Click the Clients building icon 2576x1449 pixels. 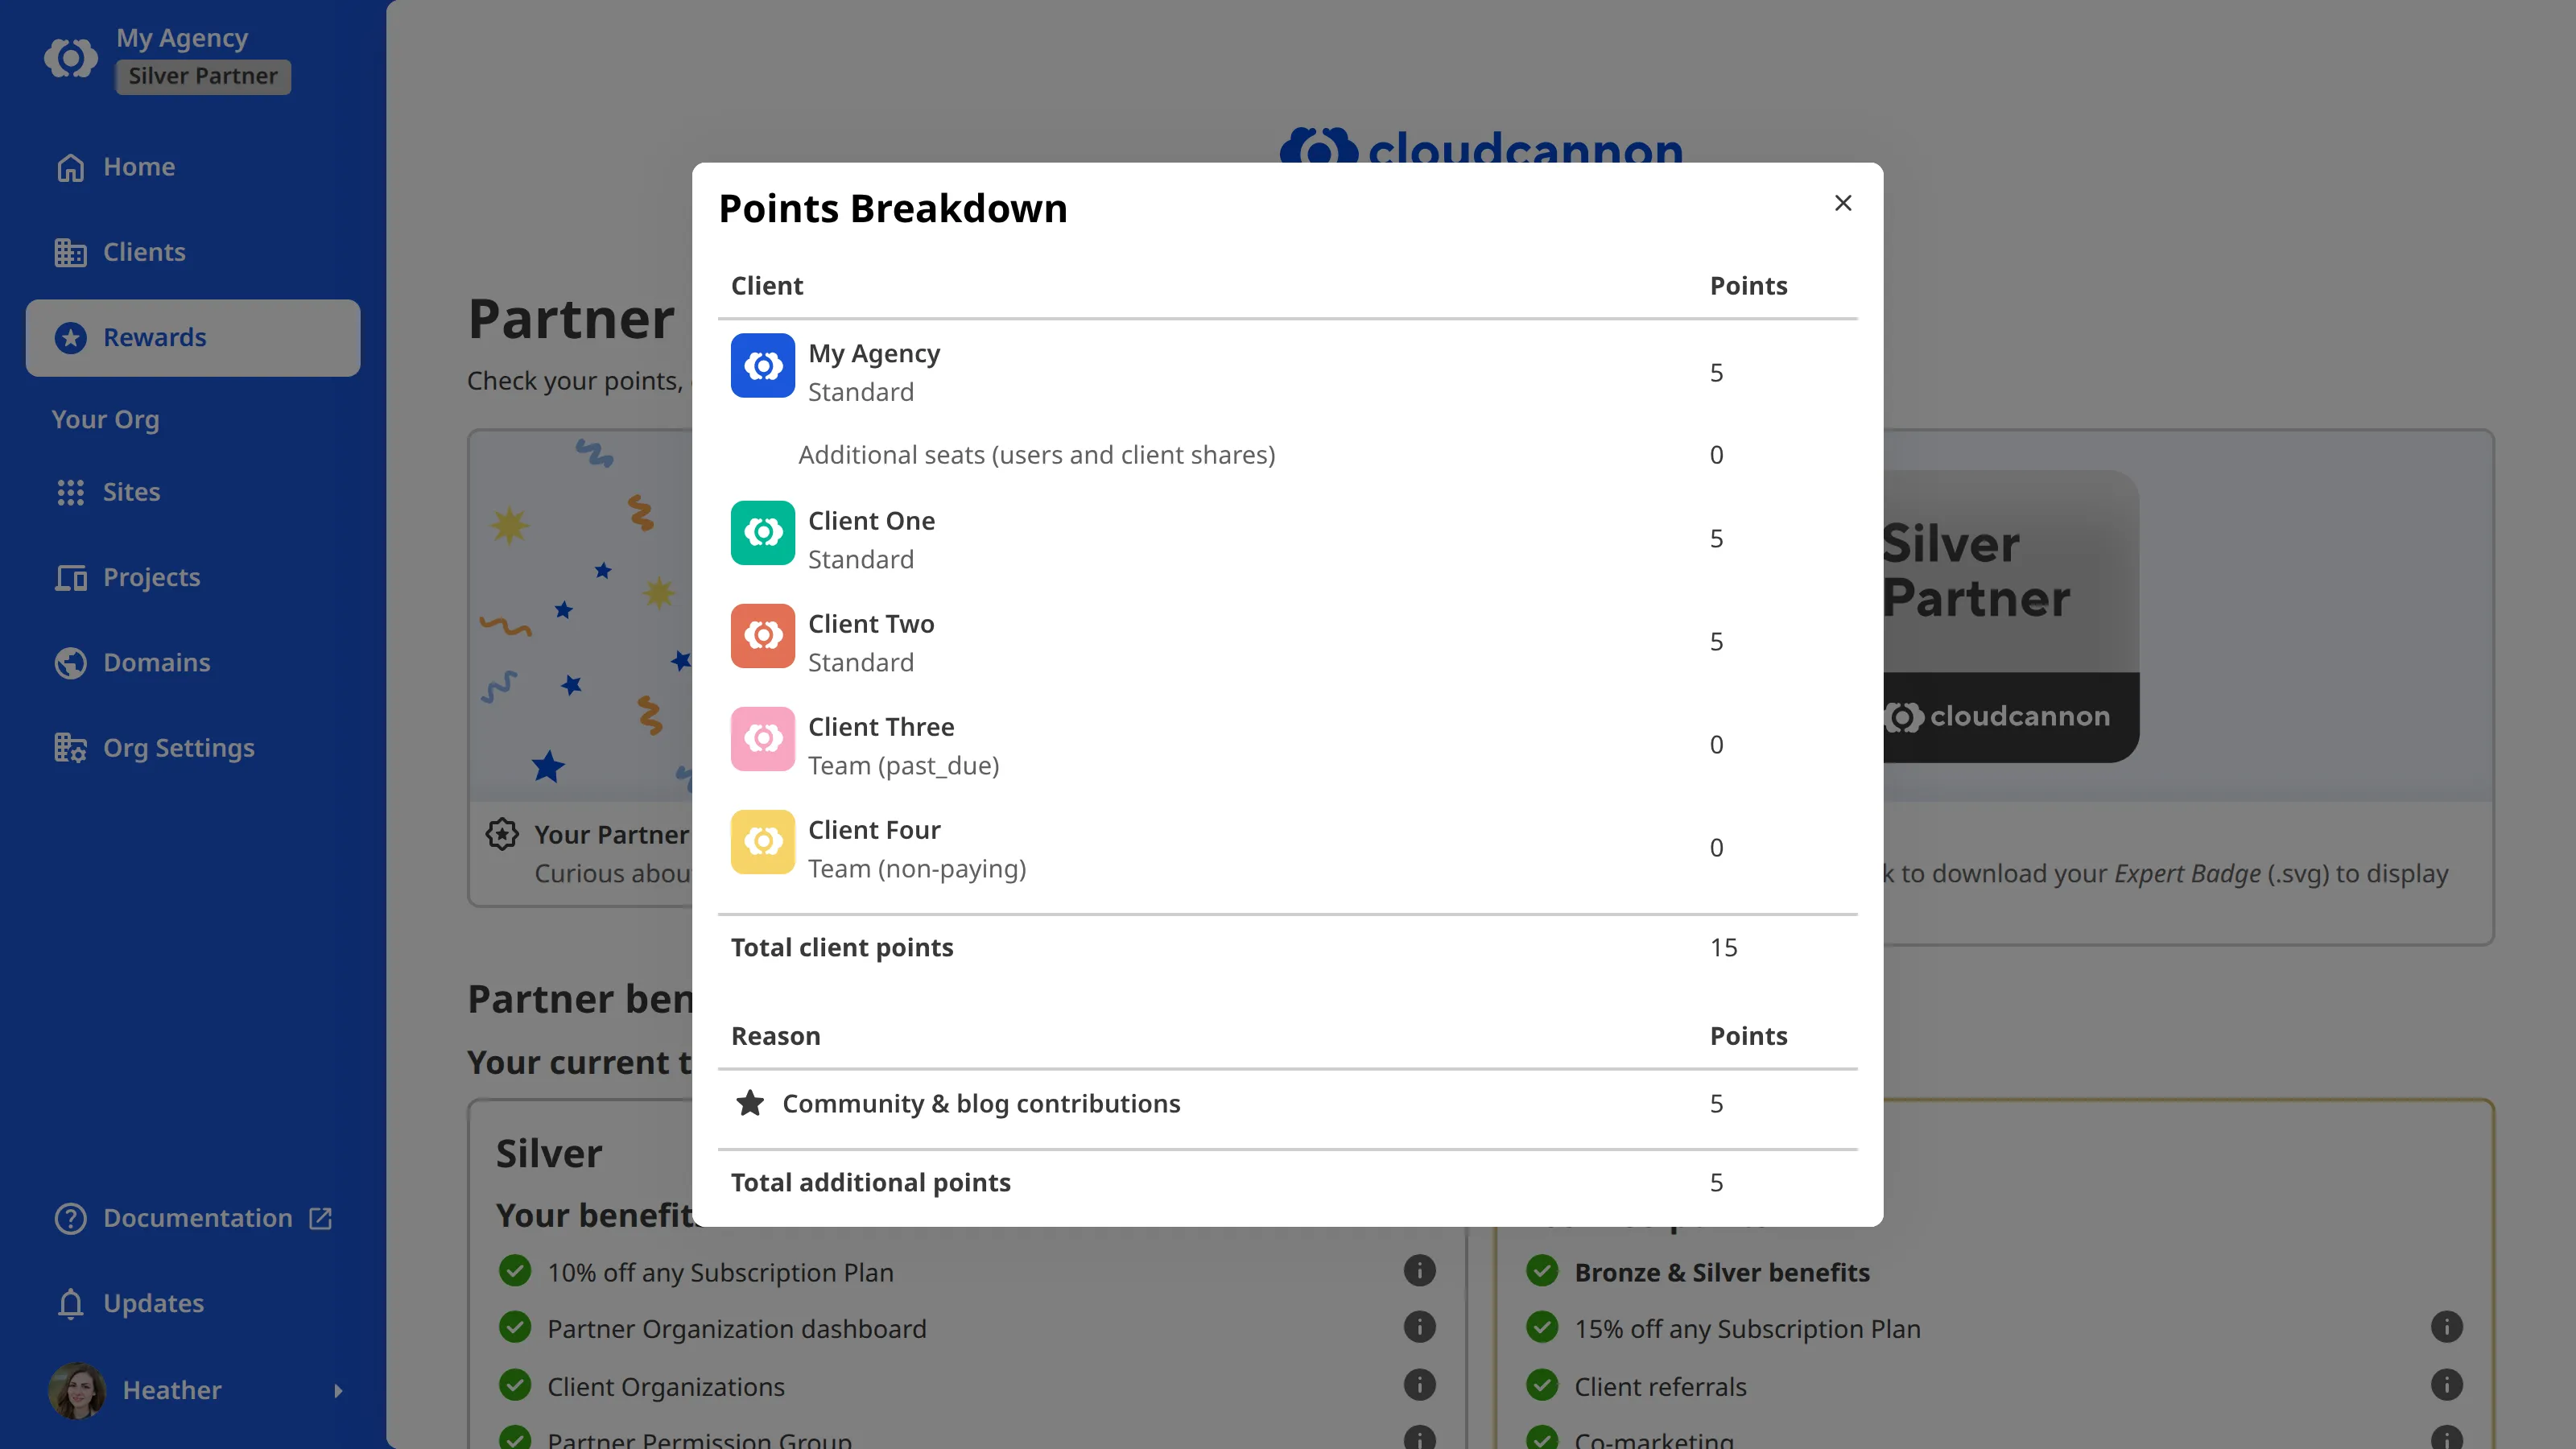point(70,252)
